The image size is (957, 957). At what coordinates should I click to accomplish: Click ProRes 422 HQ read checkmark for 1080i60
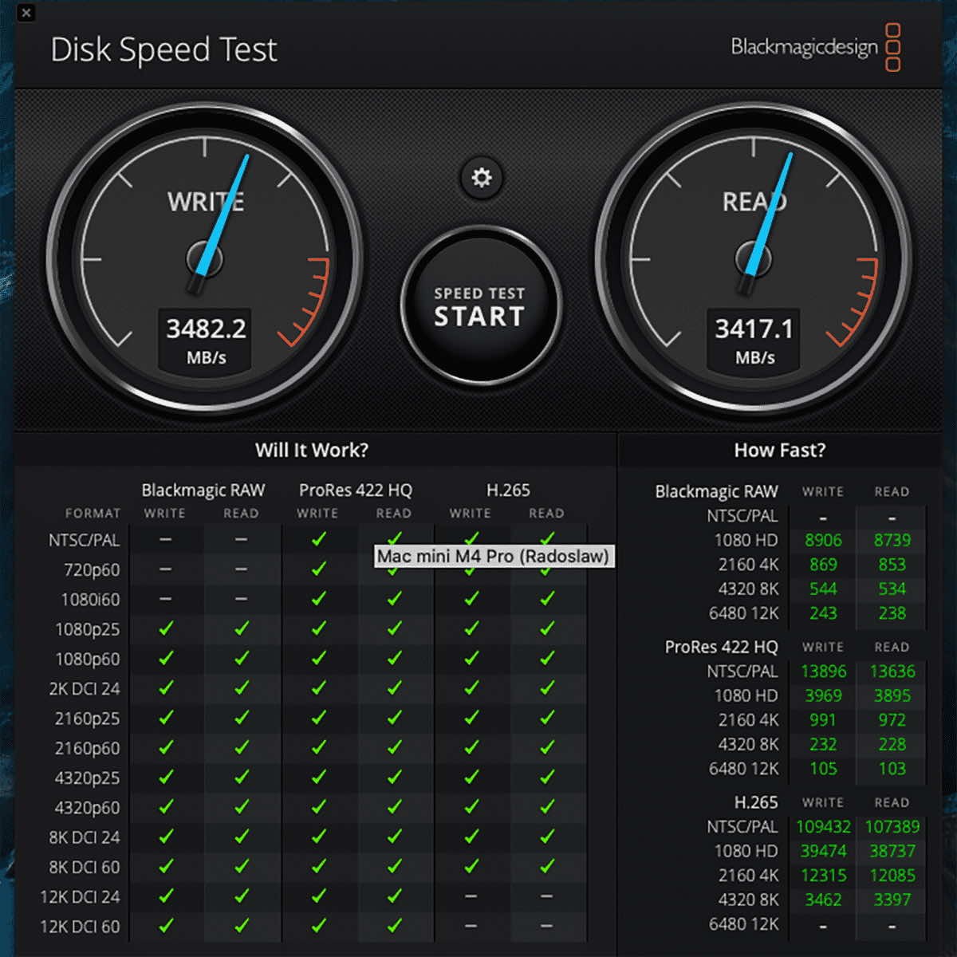pos(394,599)
